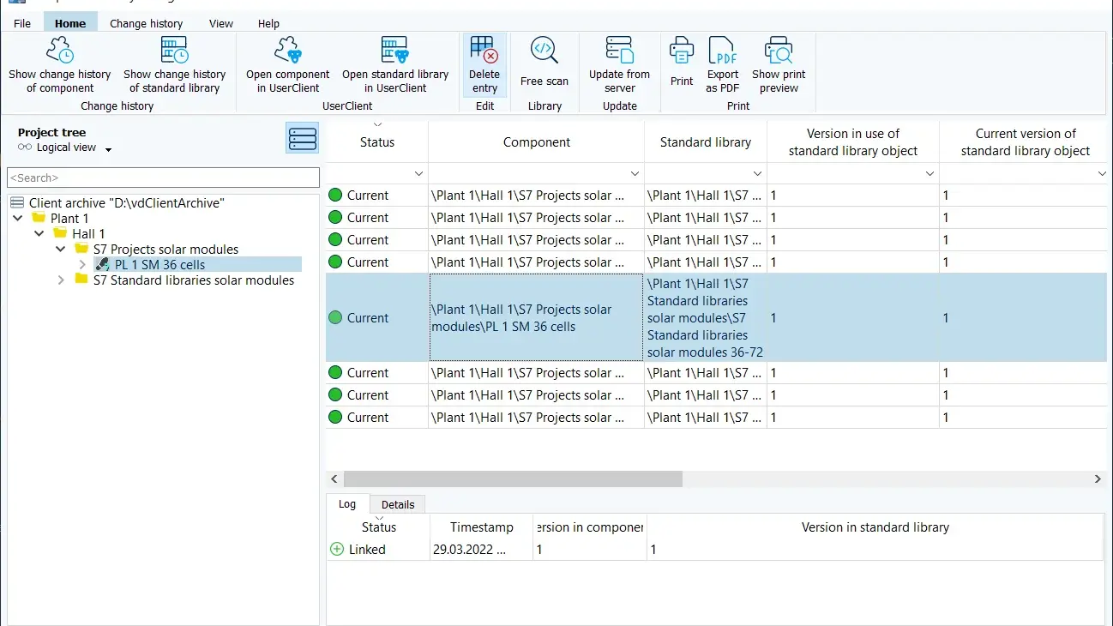Open the Logical view dropdown
The height and width of the screenshot is (626, 1113).
[109, 149]
